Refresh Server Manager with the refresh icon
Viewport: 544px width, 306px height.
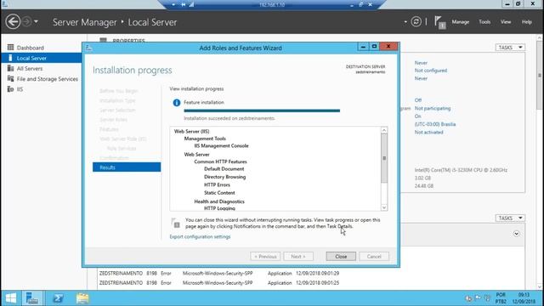tap(416, 22)
